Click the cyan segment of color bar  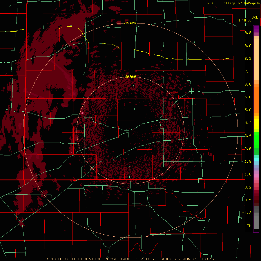[256, 159]
